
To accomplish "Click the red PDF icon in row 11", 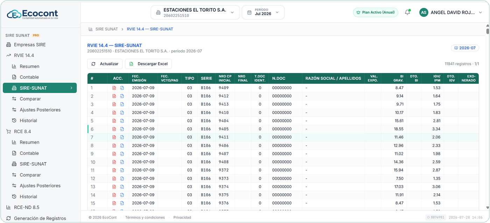I will (114, 170).
